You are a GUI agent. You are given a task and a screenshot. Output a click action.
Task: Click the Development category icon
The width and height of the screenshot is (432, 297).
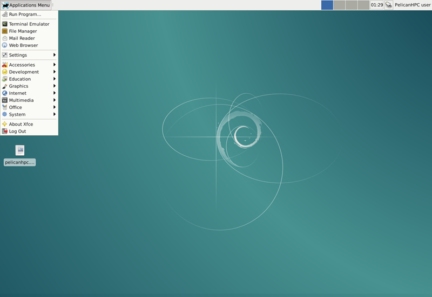click(5, 72)
